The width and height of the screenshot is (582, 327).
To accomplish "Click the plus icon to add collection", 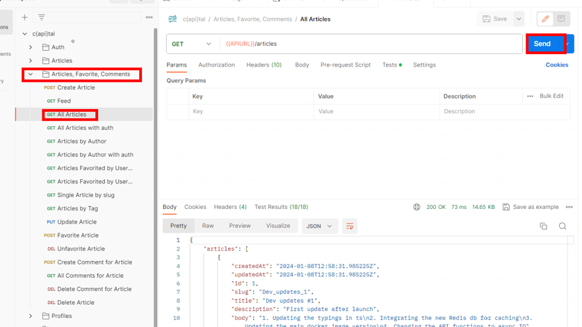I will [24, 17].
